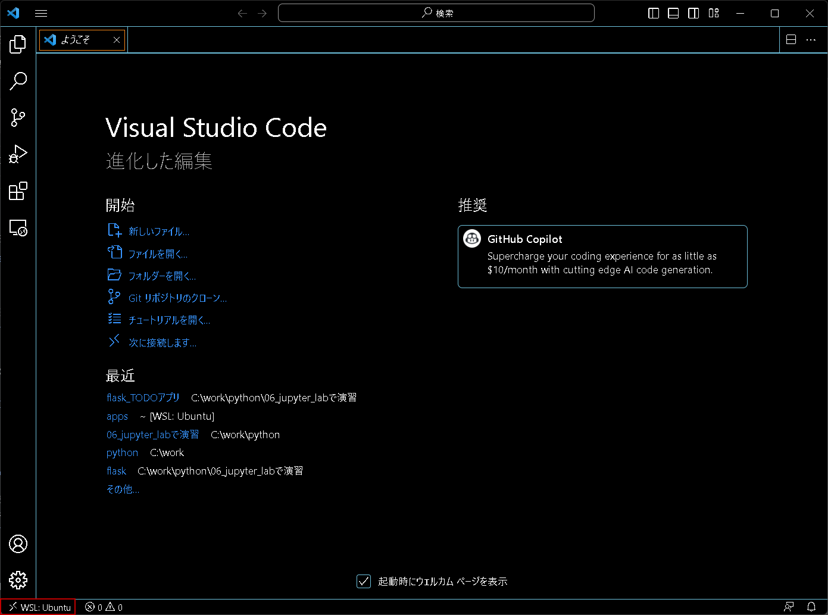Click the WSL: Ubuntu remote indicator
Image resolution: width=828 pixels, height=615 pixels.
[39, 607]
